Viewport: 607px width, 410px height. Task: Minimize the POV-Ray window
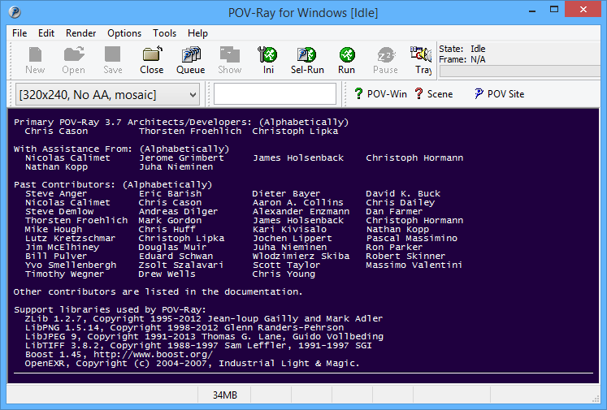click(532, 10)
